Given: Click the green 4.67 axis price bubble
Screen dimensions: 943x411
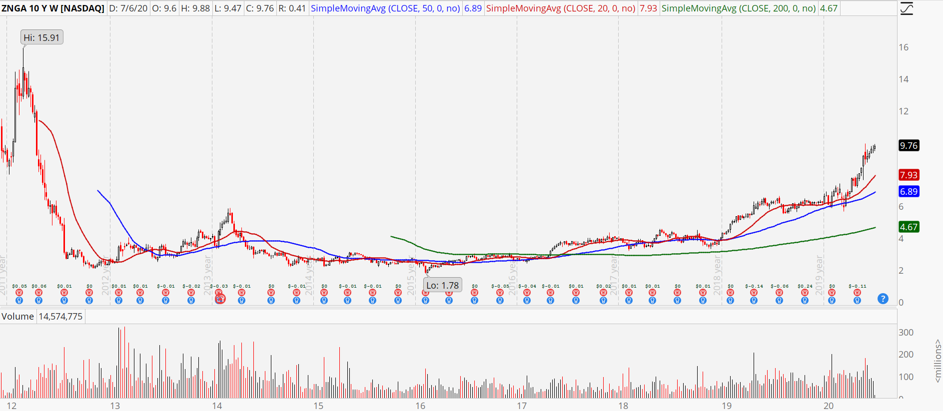Looking at the screenshot, I should [x=909, y=227].
